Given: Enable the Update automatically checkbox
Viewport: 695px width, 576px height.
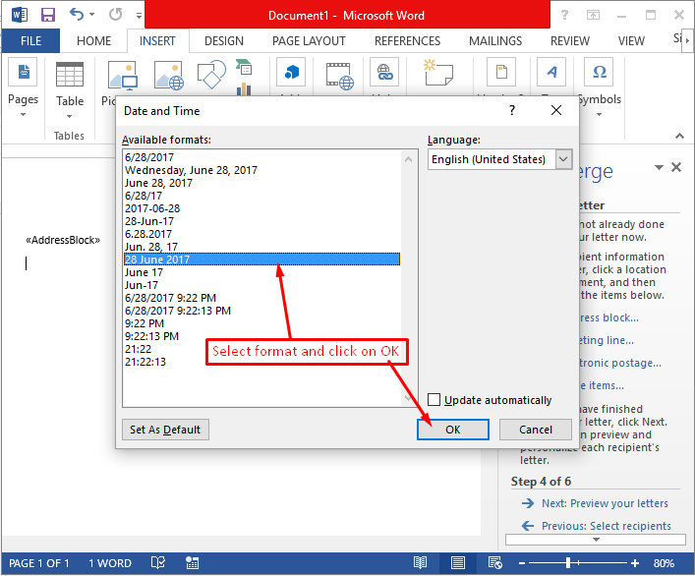Looking at the screenshot, I should click(434, 400).
